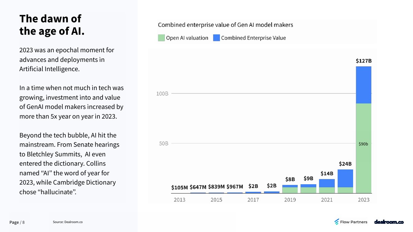413x232 pixels.
Task: Click the Page / 8 indicator
Action: click(17, 222)
